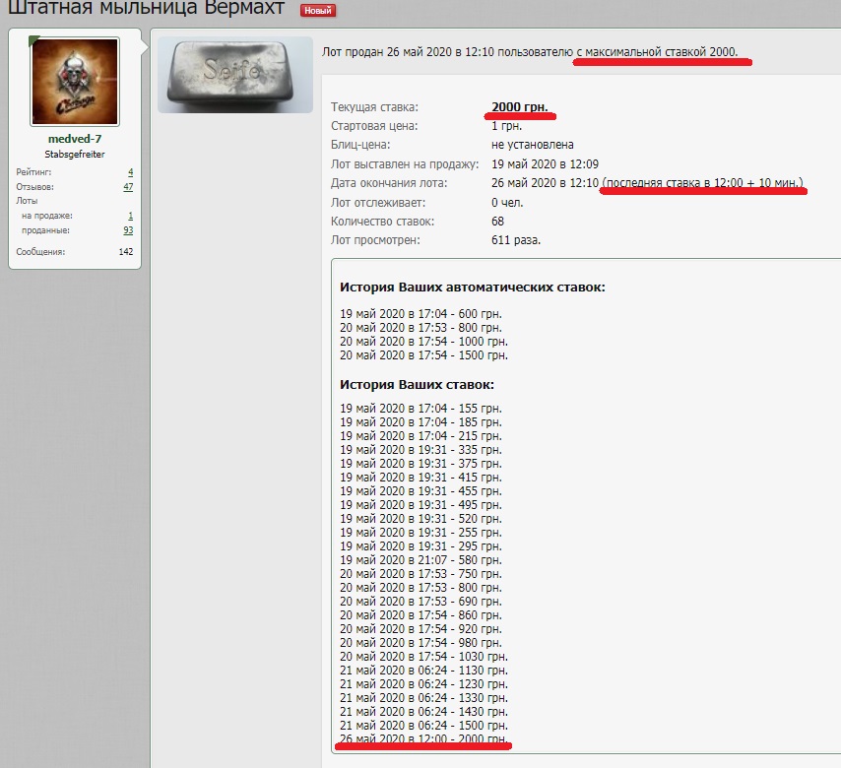Screen dimensions: 841x768
Task: Click the bid entry 21 май 06:24 - 1230 грн.
Action: tap(423, 684)
